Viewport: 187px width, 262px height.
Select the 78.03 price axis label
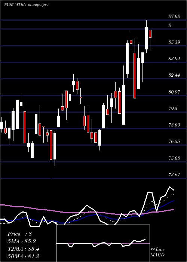174,125
